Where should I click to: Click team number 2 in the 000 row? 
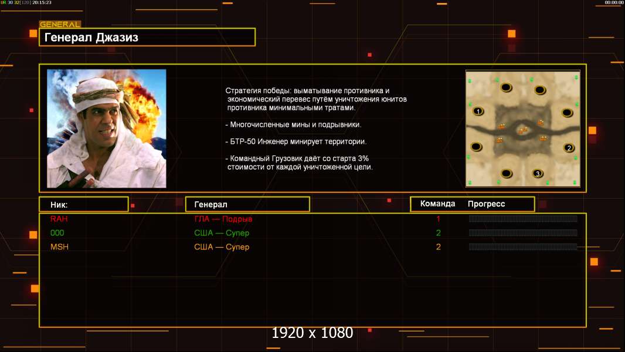click(438, 233)
